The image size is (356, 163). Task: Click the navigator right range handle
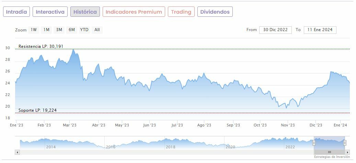(345, 143)
